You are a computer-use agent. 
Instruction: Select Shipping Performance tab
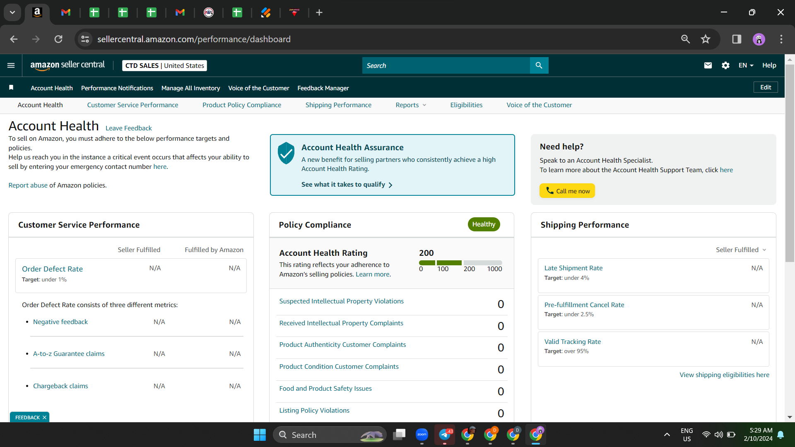pos(338,105)
